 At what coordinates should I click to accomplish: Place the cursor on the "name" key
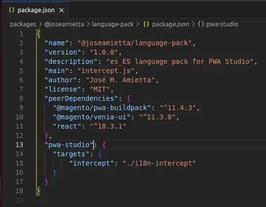click(x=57, y=43)
